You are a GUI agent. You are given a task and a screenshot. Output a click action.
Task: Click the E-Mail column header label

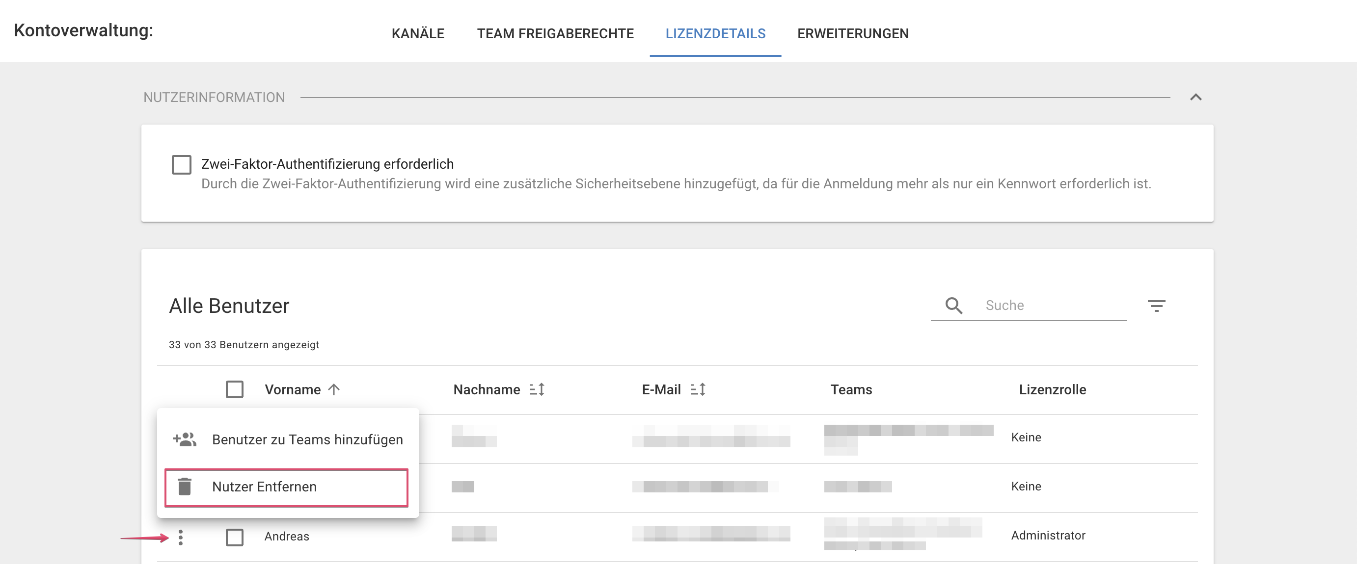pyautogui.click(x=661, y=390)
